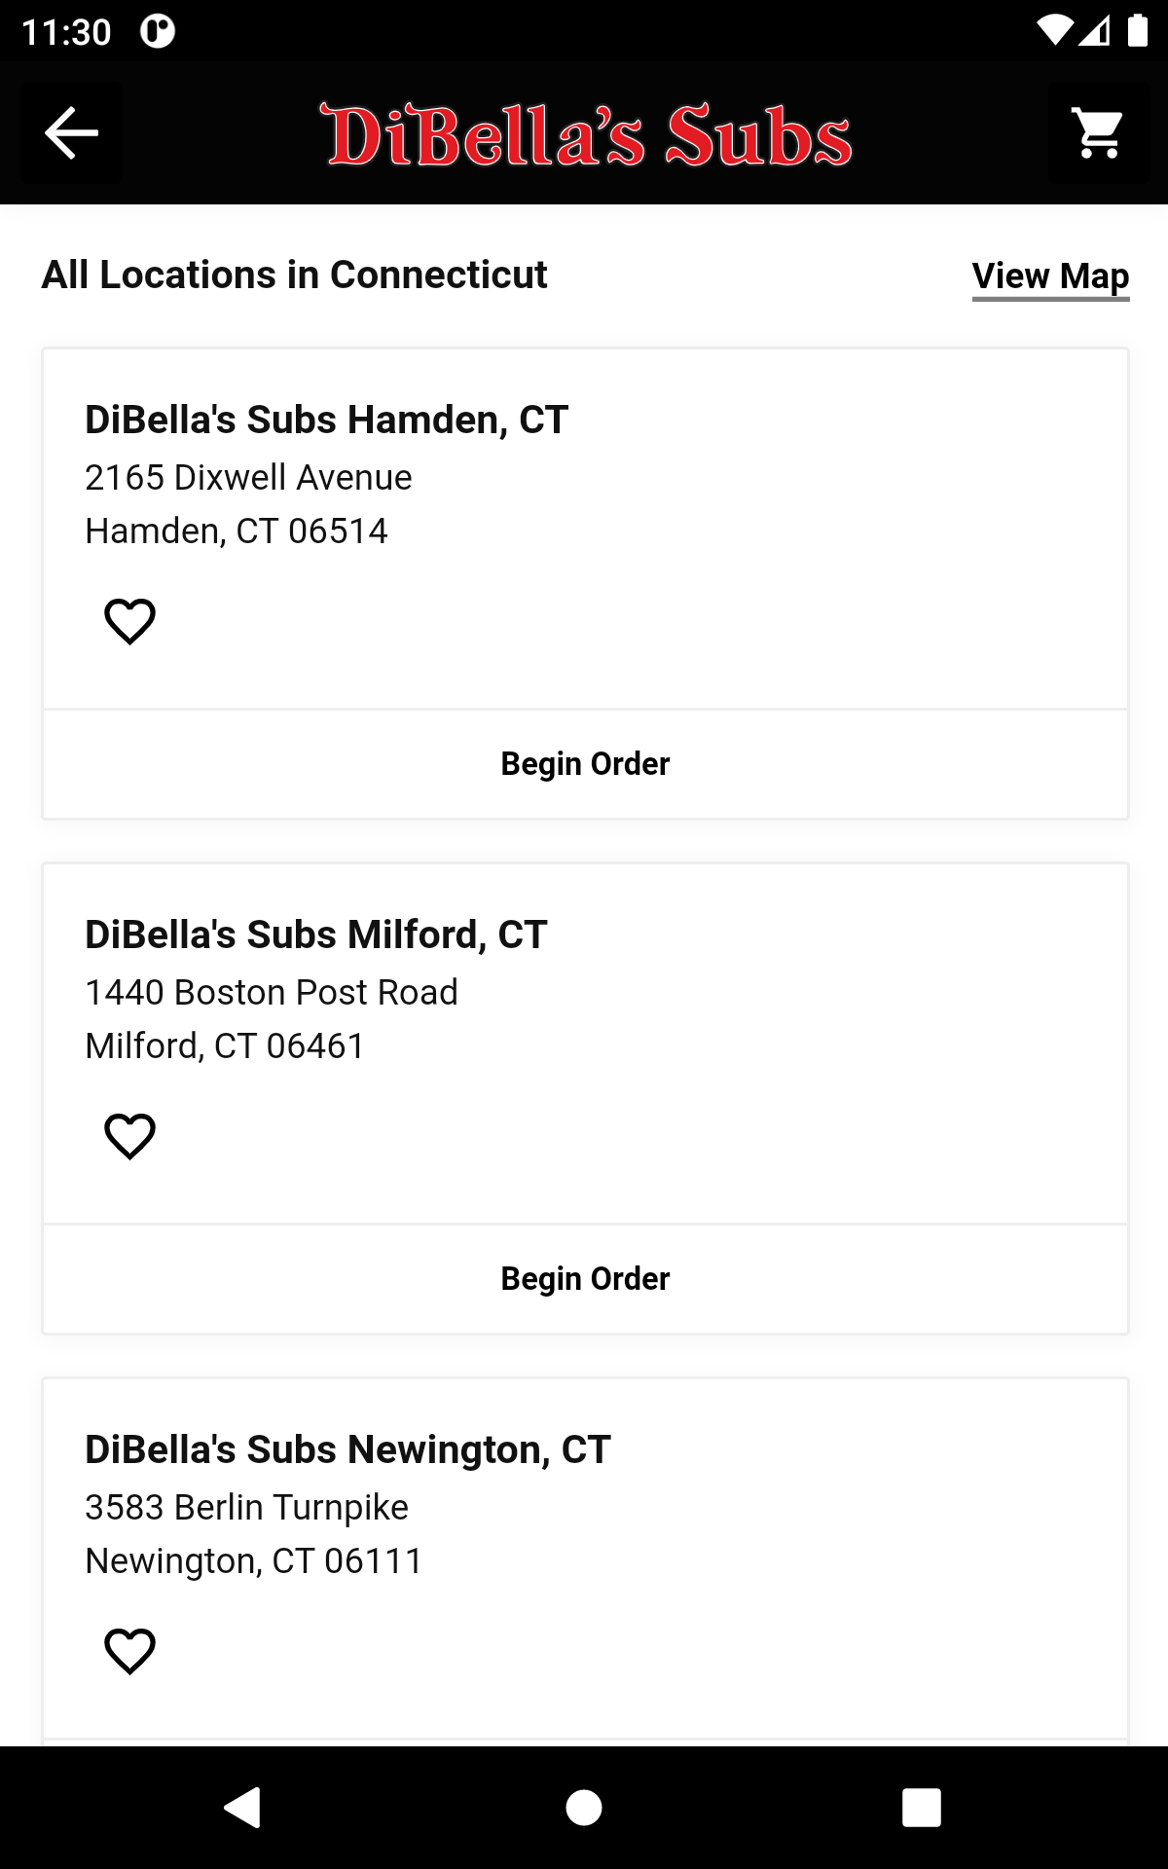Select the DiBella's Subs Newington, CT title
Screen dimensions: 1168x1869
coord(347,1449)
